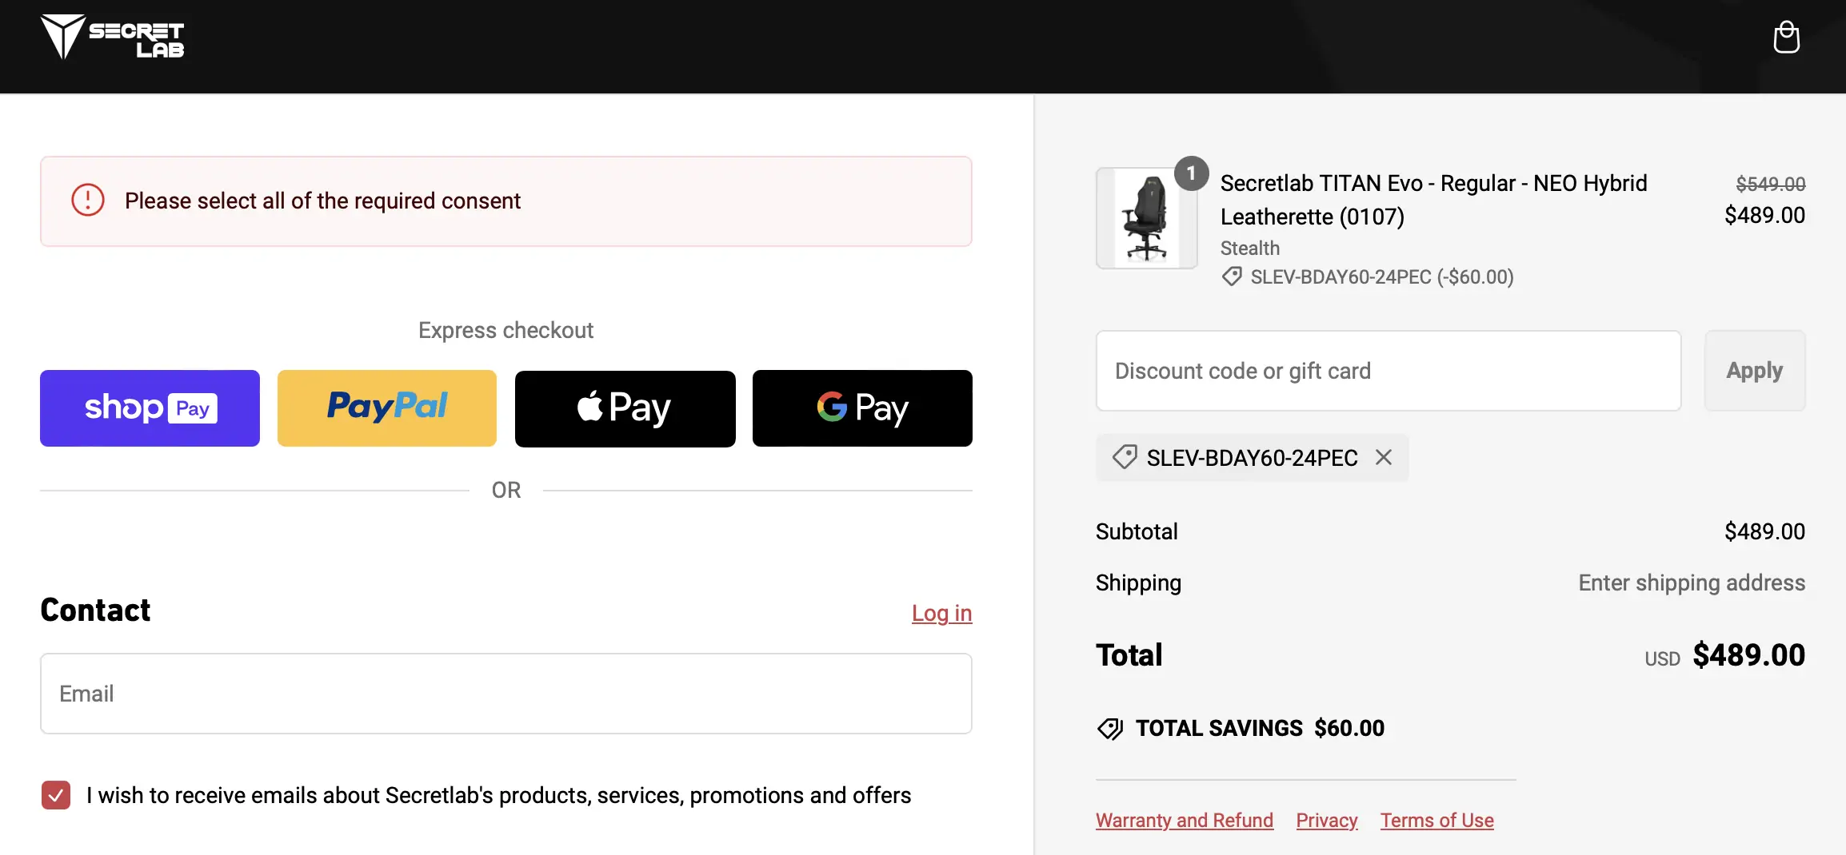
Task: Open the Terms of Use link
Action: coord(1436,821)
